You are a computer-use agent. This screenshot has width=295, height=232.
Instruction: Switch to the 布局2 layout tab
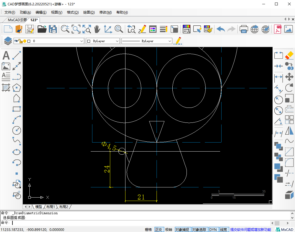(x=64, y=207)
